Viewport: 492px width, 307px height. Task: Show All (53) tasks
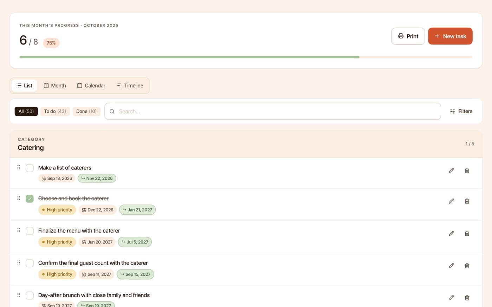pos(26,111)
